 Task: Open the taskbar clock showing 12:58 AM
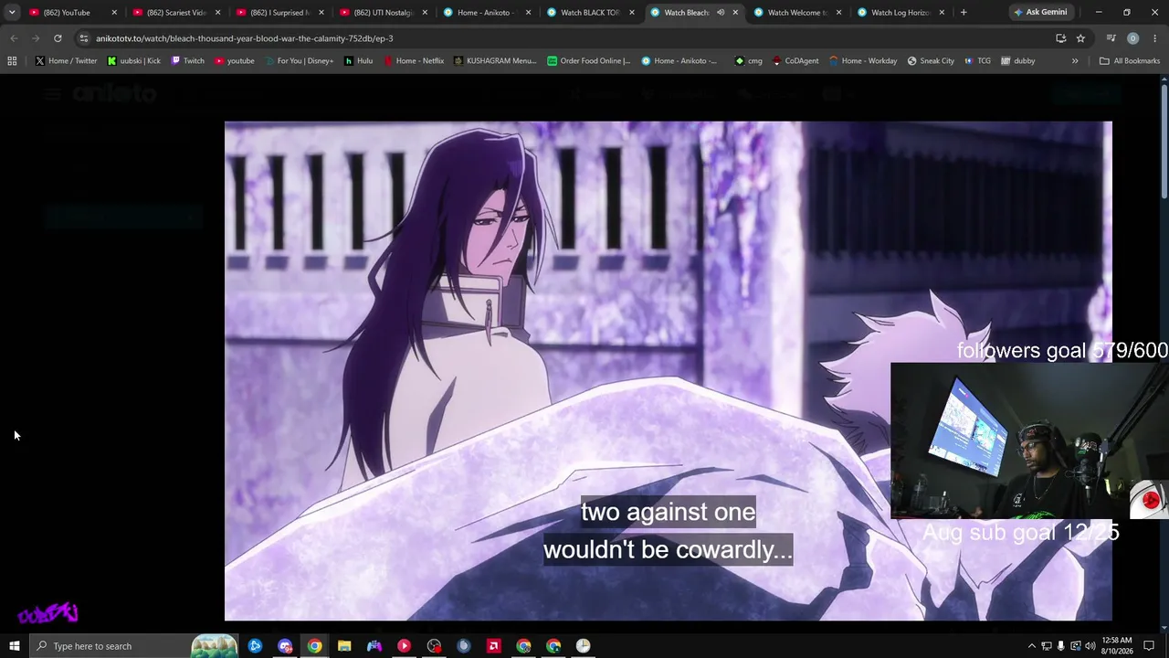pyautogui.click(x=1117, y=646)
